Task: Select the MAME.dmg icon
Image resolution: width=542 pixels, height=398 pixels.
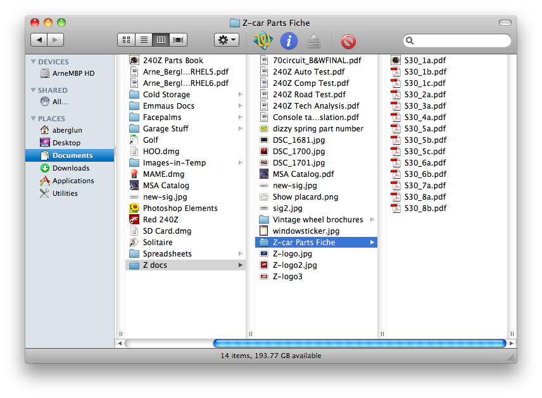Action: point(134,174)
